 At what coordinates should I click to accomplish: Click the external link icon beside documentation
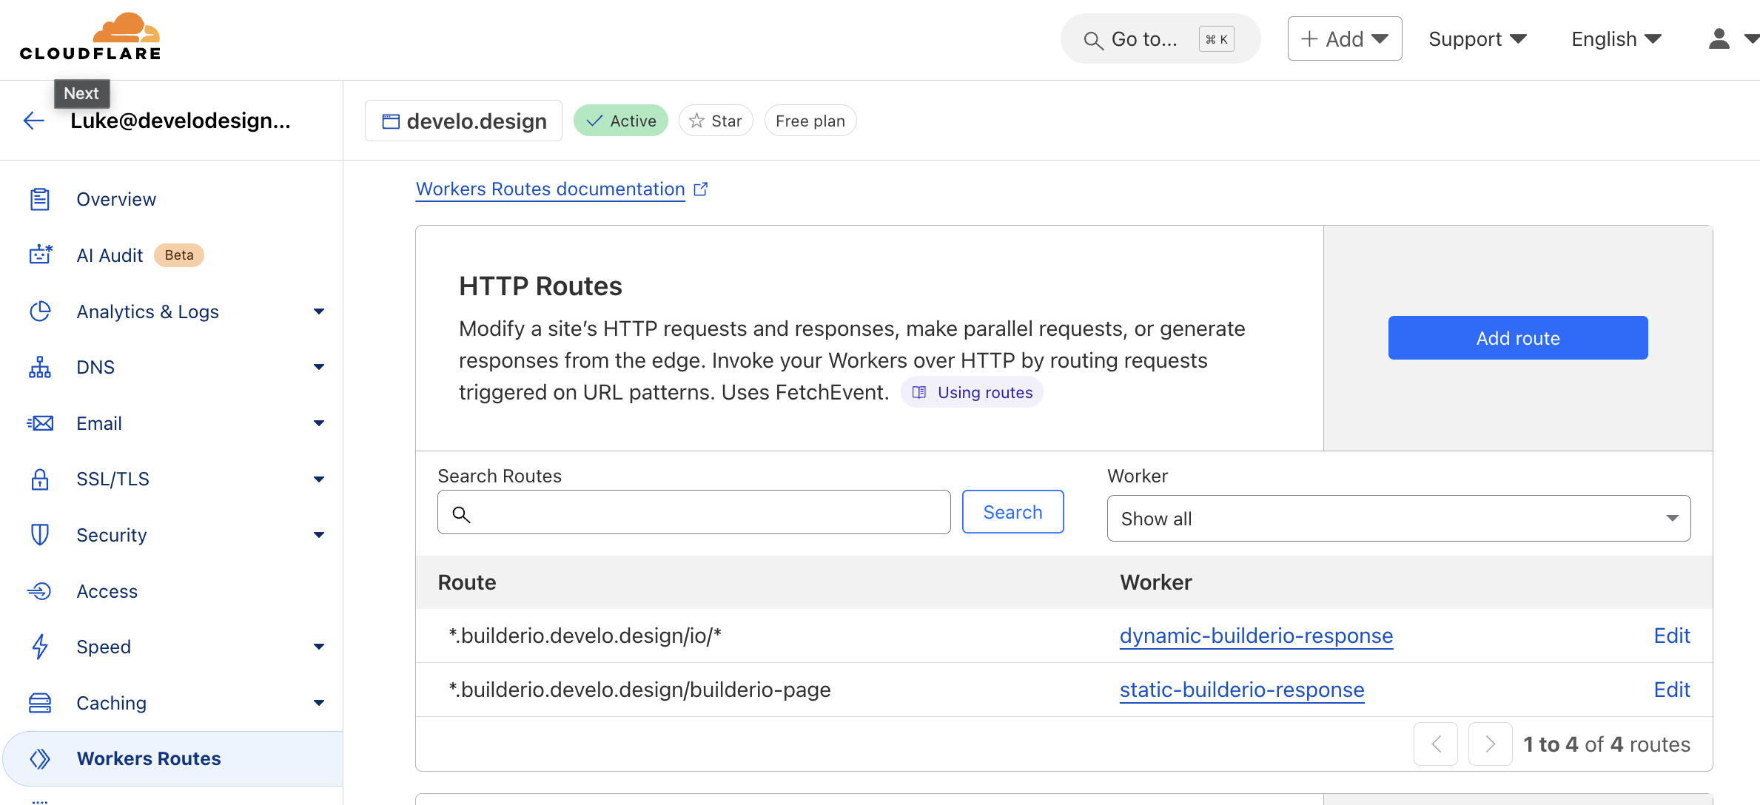click(700, 189)
